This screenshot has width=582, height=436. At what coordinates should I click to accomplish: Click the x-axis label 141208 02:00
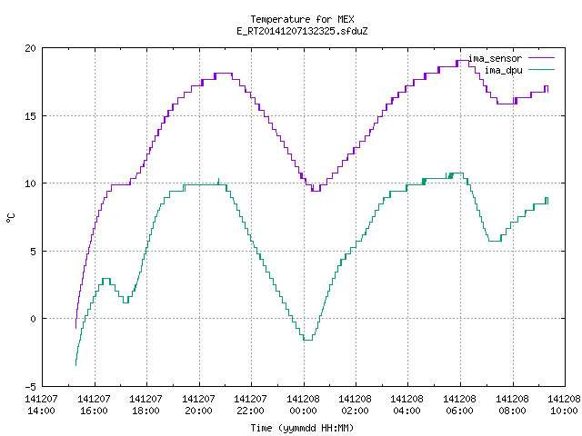(x=356, y=404)
